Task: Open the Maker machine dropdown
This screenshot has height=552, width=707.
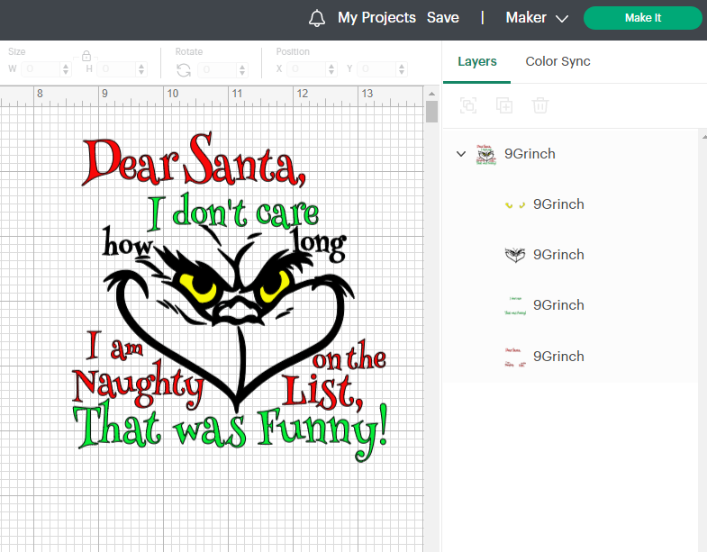Action: pos(537,18)
